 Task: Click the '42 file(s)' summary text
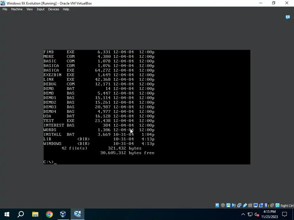[74, 148]
